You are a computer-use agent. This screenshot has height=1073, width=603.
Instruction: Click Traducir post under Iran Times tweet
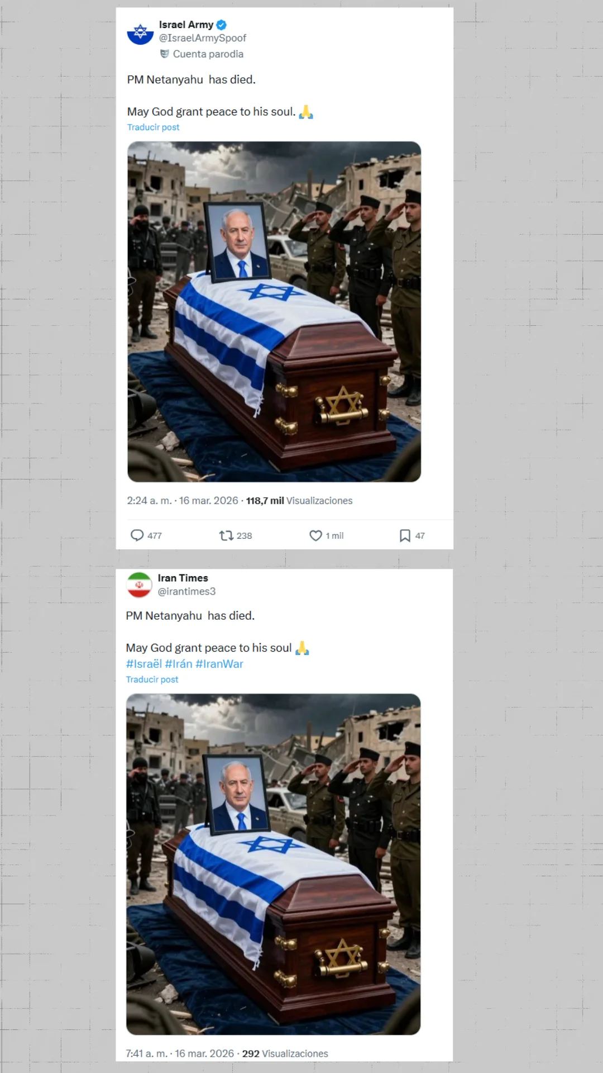pyautogui.click(x=152, y=679)
